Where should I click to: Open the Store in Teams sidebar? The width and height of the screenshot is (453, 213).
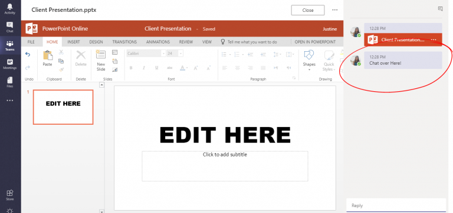[x=10, y=195]
